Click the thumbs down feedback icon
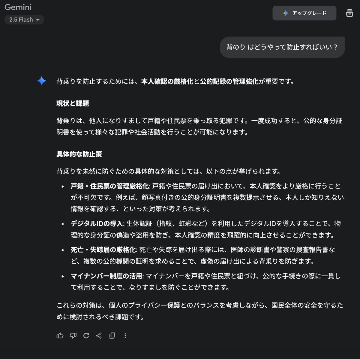 point(73,336)
